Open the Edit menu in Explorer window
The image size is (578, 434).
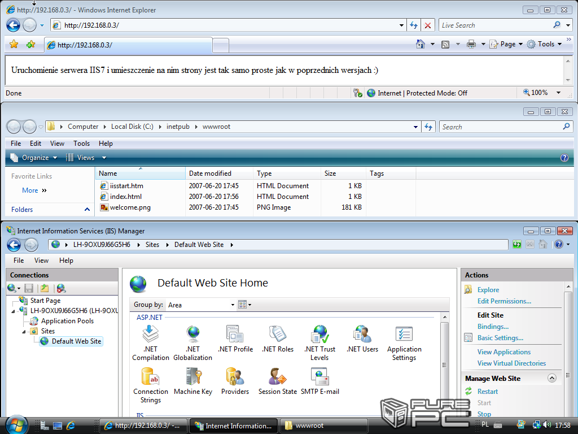[x=36, y=144]
